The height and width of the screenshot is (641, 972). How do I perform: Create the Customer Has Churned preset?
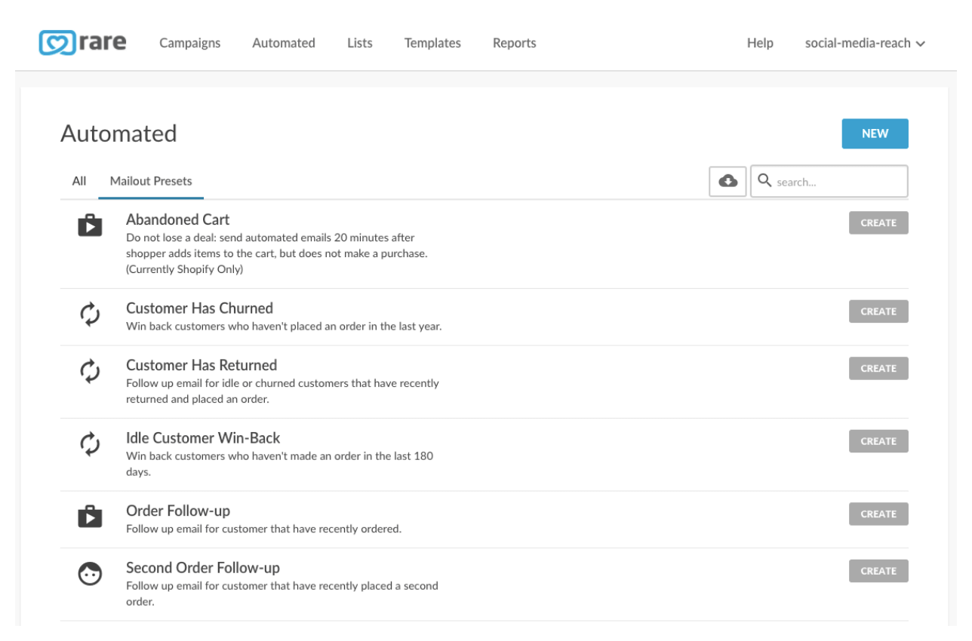[x=878, y=311]
